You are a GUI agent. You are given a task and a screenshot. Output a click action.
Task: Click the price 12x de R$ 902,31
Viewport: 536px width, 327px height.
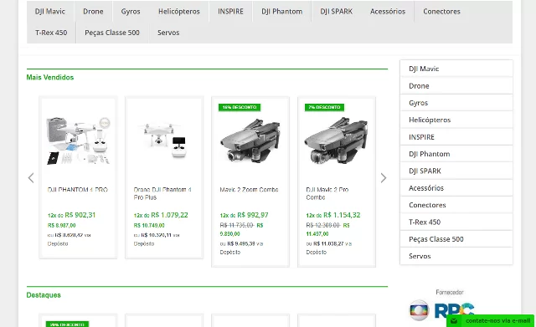click(71, 215)
